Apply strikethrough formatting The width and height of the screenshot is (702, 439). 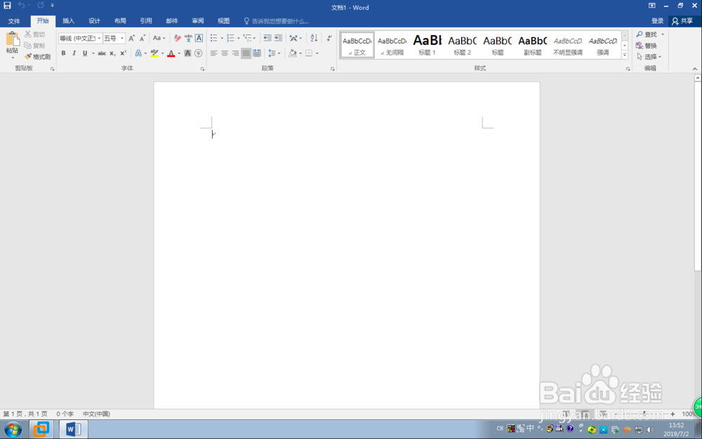pos(103,53)
